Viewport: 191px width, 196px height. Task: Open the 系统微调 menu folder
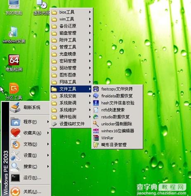(x=71, y=103)
